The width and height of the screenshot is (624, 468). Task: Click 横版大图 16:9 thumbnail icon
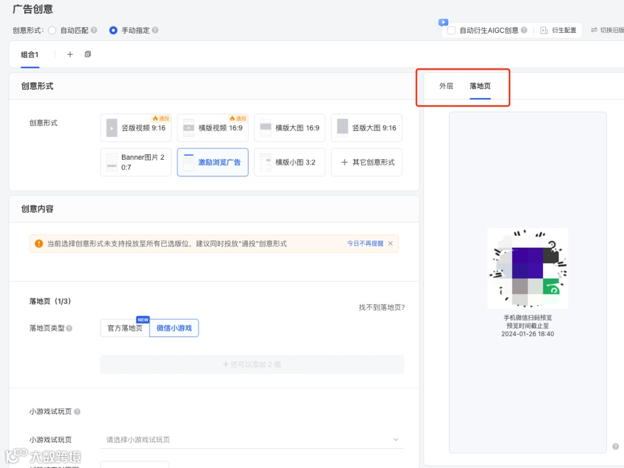(x=265, y=128)
